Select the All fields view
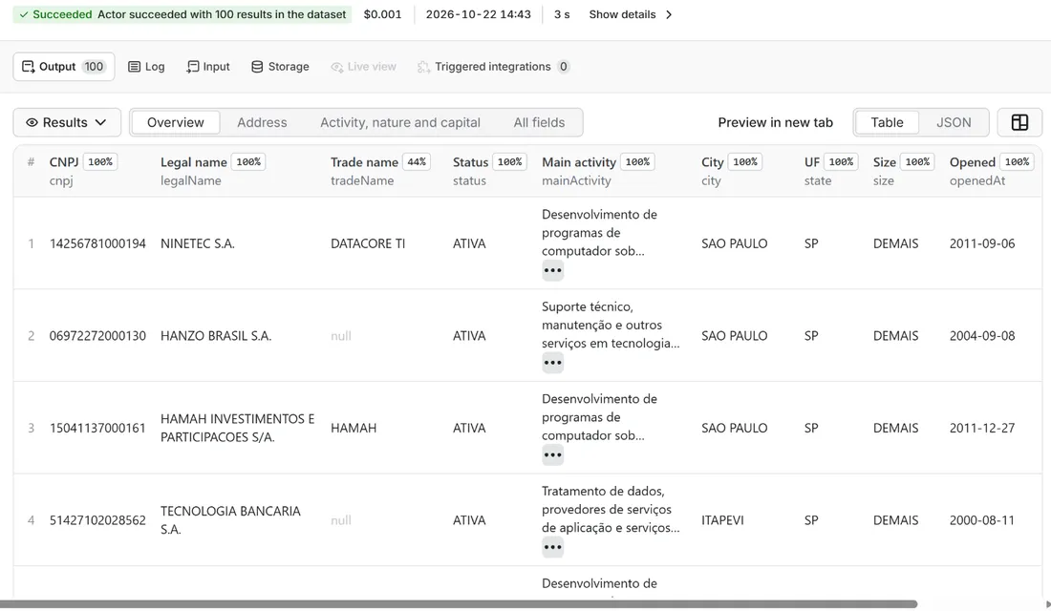The image size is (1051, 611). pos(540,122)
